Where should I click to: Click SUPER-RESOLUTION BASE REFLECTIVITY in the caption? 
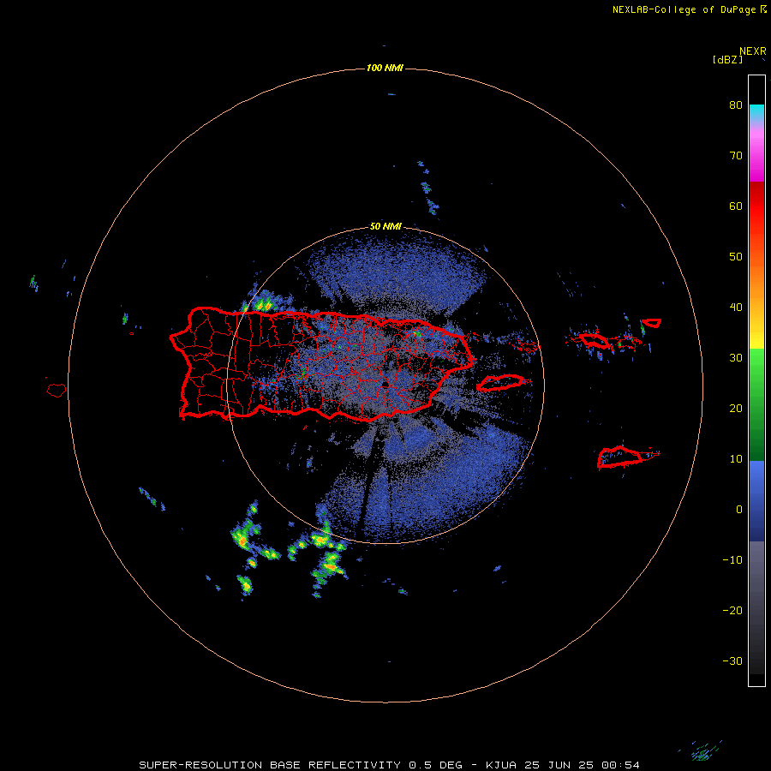[269, 765]
